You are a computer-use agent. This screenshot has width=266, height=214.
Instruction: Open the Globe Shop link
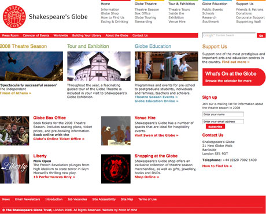pos(110,13)
